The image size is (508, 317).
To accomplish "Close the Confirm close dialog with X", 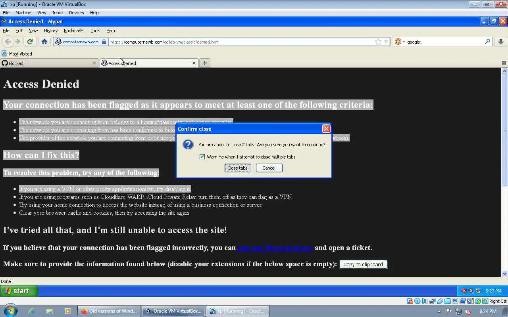I will (x=326, y=129).
